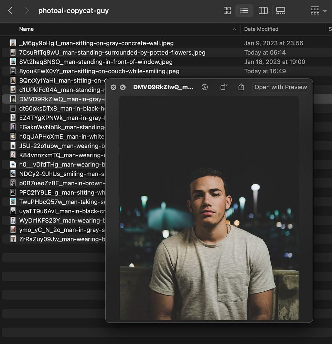Click file icon of BQrxXytYaHI image
This screenshot has width=332, height=344.
tap(13, 80)
